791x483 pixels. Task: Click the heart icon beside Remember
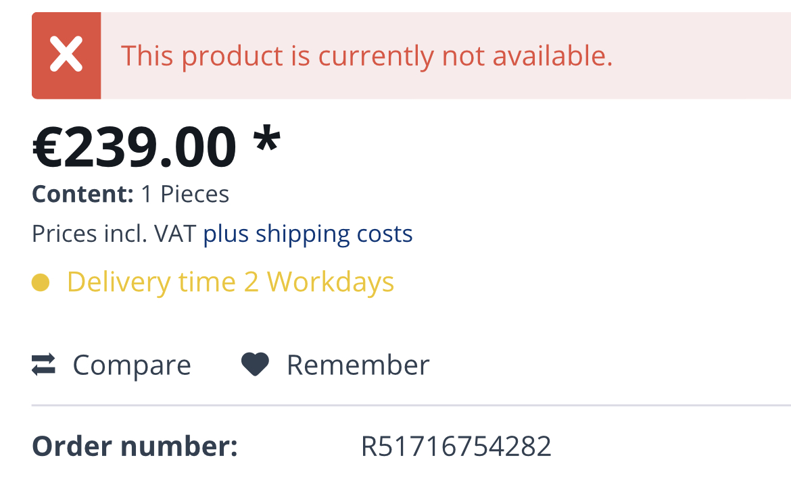point(255,365)
